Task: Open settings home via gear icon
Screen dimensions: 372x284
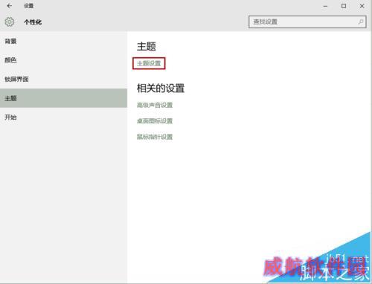Action: point(10,22)
